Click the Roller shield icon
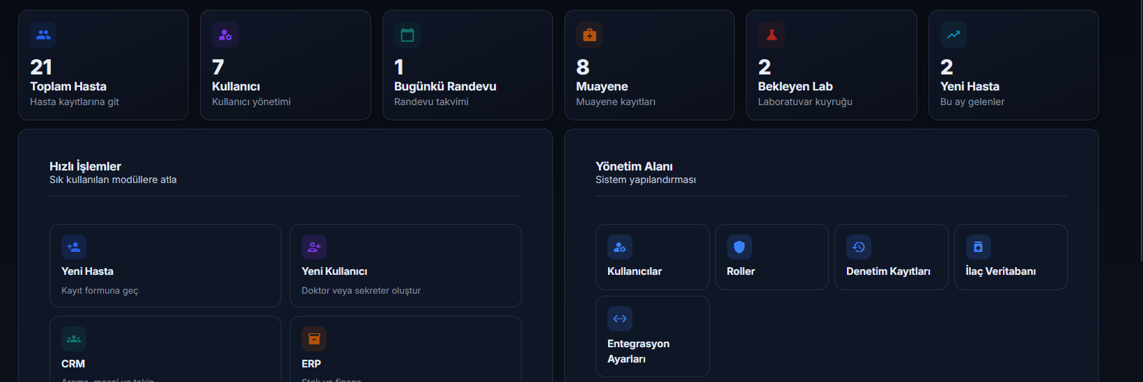1143x382 pixels. pyautogui.click(x=740, y=247)
